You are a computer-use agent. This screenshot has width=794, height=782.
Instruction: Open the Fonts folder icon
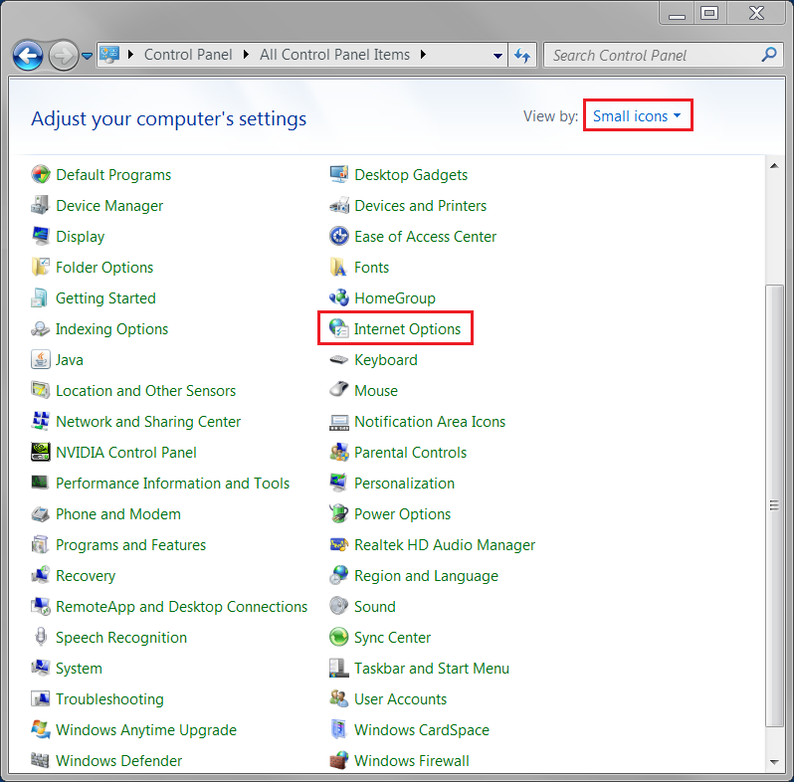click(x=338, y=268)
